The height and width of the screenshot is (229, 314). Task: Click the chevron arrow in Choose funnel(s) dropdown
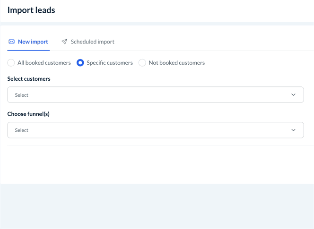pyautogui.click(x=293, y=130)
